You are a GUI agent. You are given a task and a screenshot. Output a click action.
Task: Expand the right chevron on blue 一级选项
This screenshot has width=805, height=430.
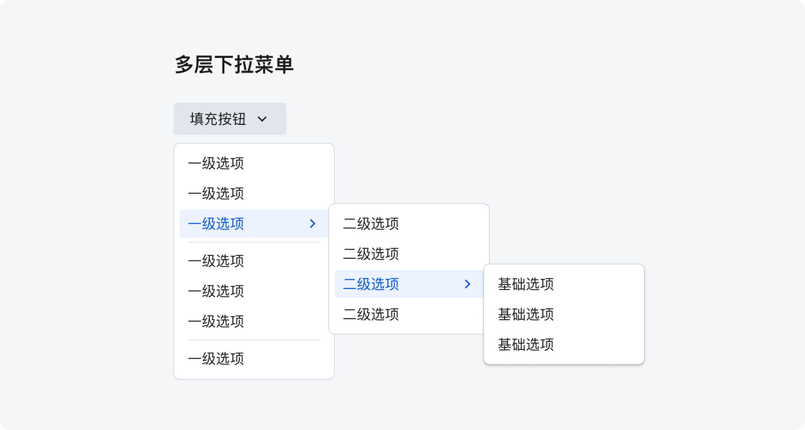(x=312, y=224)
